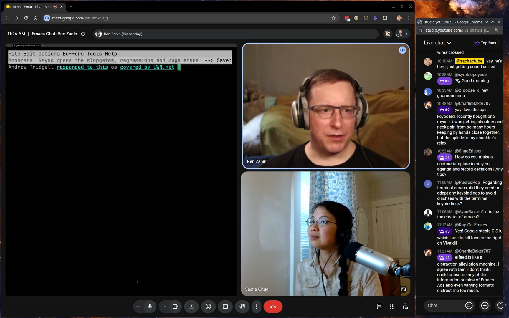Open the Tools menu in Emacs

pyautogui.click(x=94, y=54)
